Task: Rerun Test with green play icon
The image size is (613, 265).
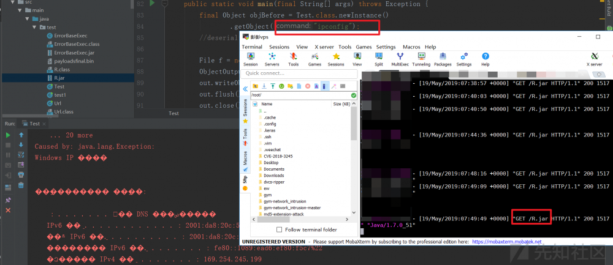Action: tap(8, 135)
